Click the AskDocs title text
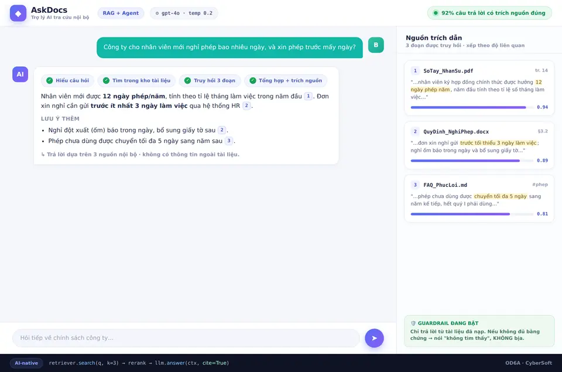562x372 pixels. (49, 10)
